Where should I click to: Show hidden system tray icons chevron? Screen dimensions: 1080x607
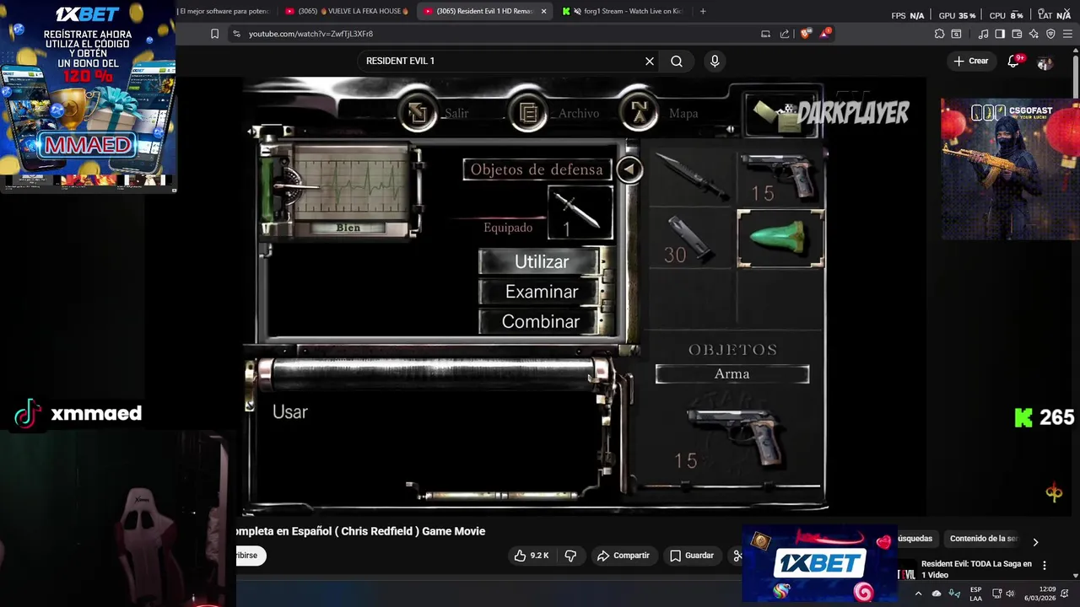click(918, 594)
